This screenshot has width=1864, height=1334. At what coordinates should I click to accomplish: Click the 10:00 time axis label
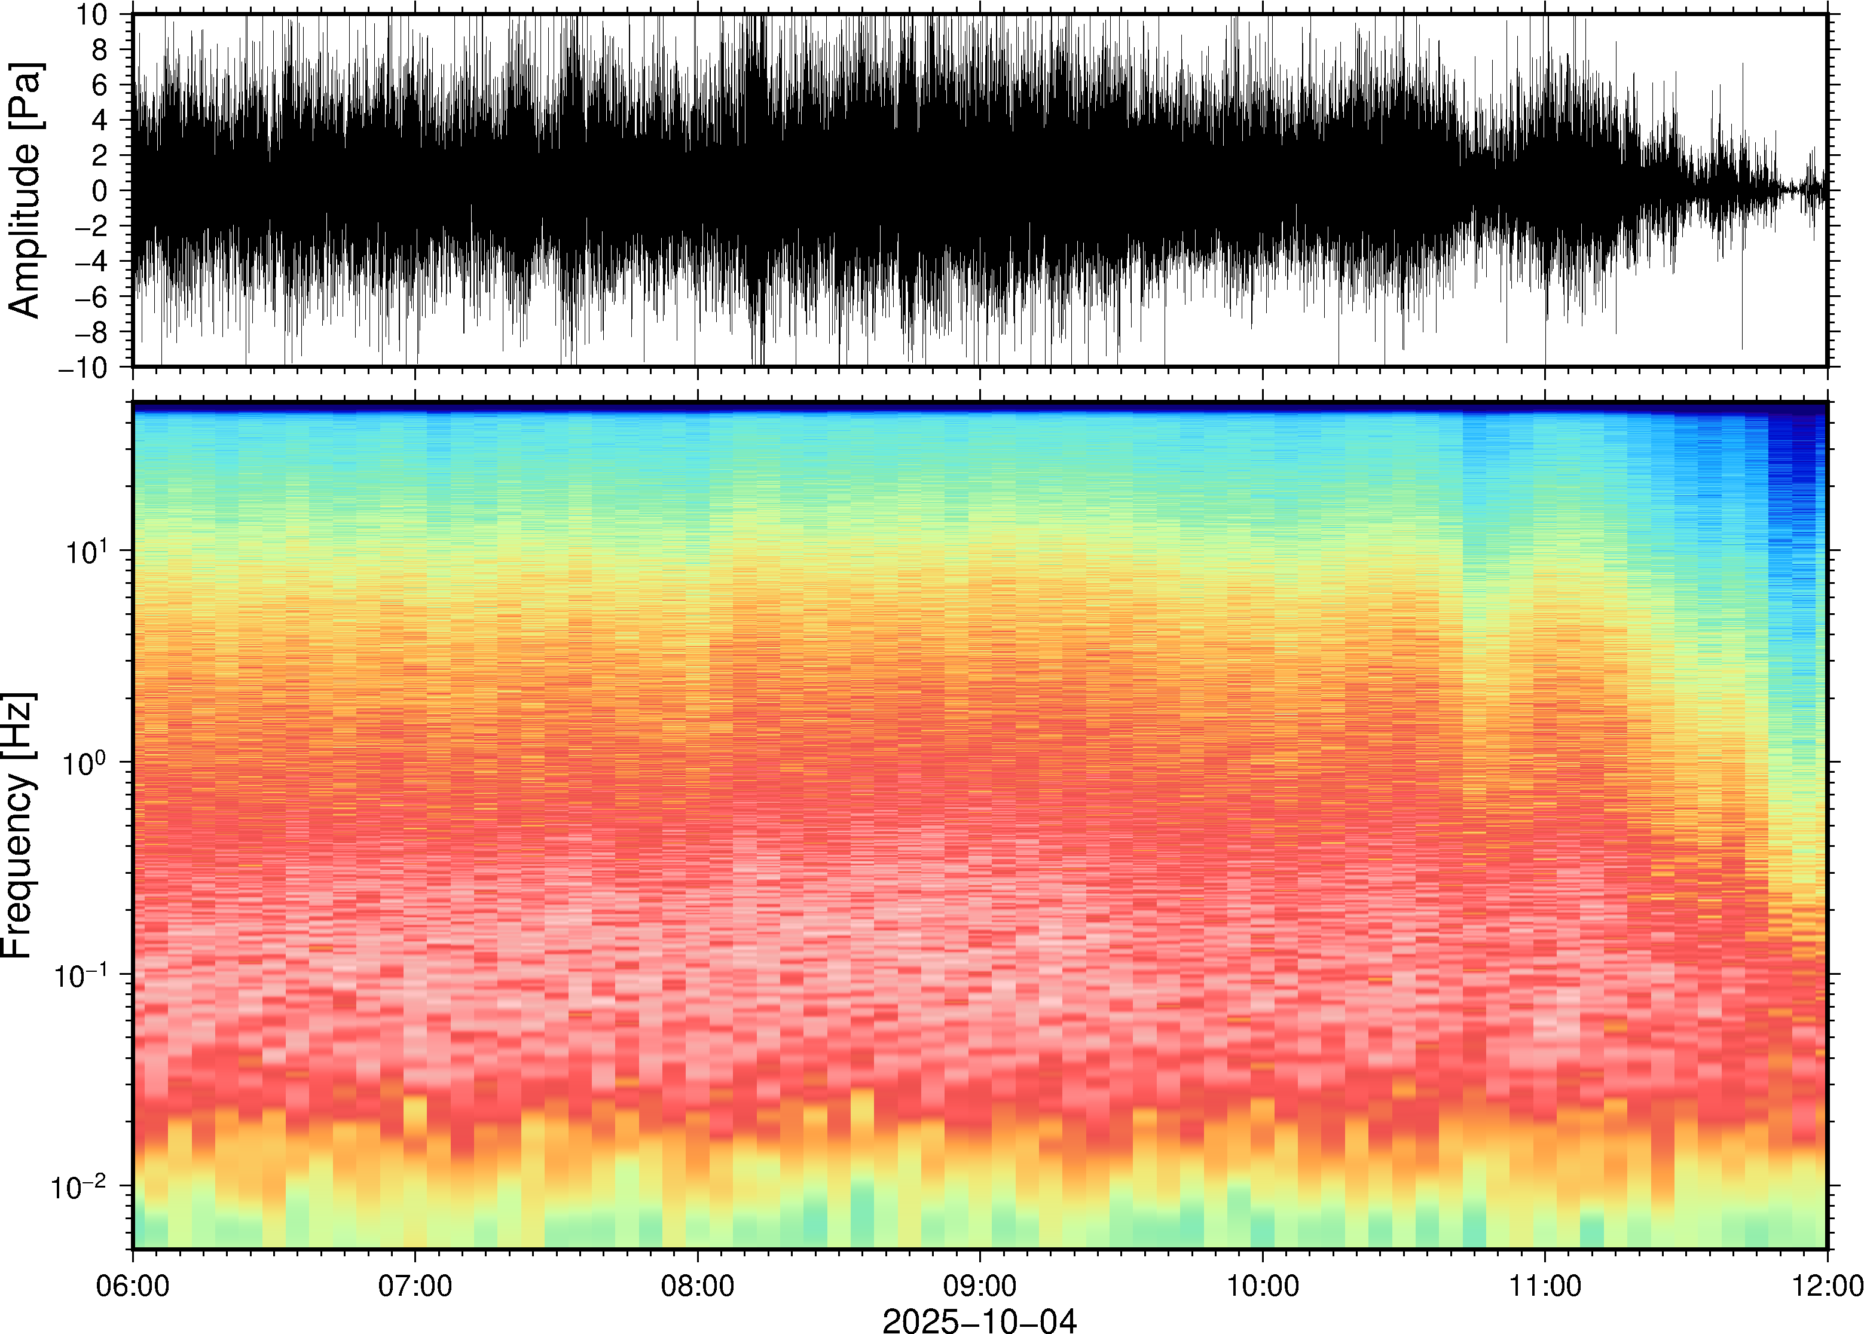click(x=1263, y=1286)
